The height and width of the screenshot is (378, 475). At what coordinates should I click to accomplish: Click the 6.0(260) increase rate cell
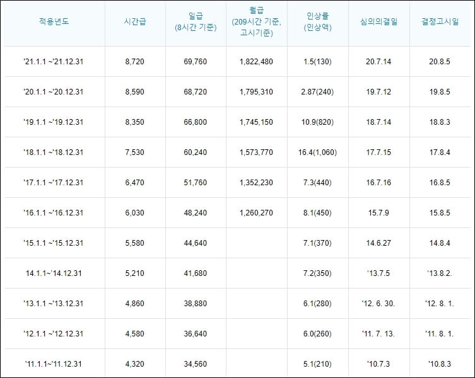[x=317, y=334]
